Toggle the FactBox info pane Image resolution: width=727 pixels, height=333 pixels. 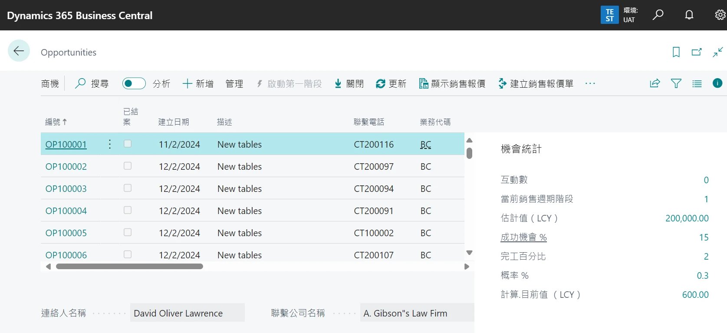717,83
